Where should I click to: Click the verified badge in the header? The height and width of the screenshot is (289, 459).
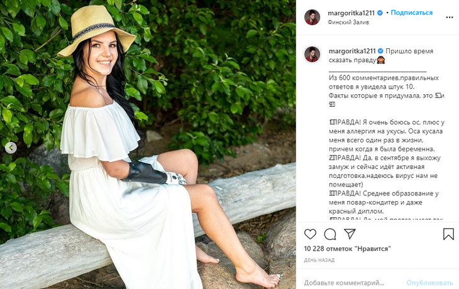[380, 13]
